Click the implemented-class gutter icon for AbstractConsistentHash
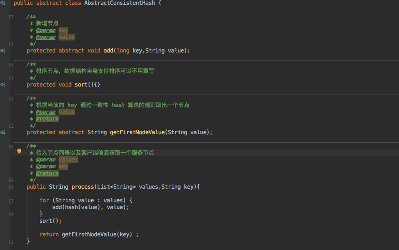The width and height of the screenshot is (399, 250). click(x=2, y=3)
